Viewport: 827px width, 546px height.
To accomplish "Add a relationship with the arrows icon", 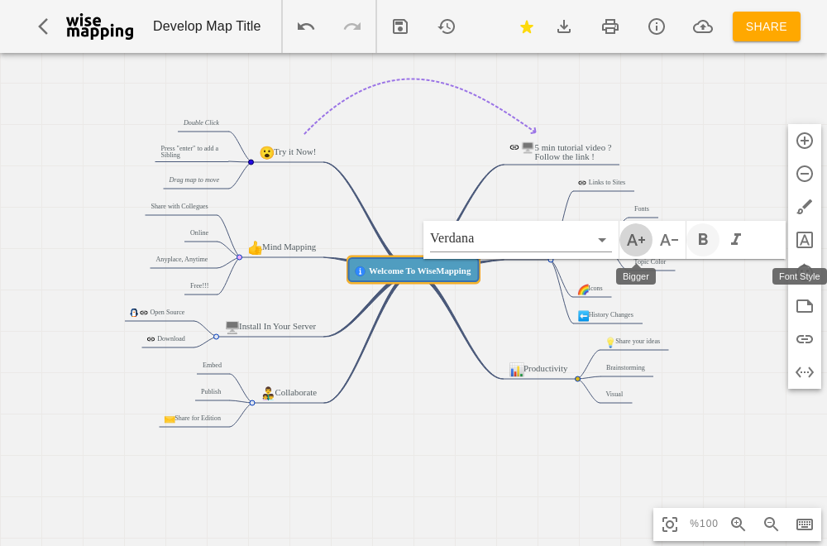I will (805, 372).
